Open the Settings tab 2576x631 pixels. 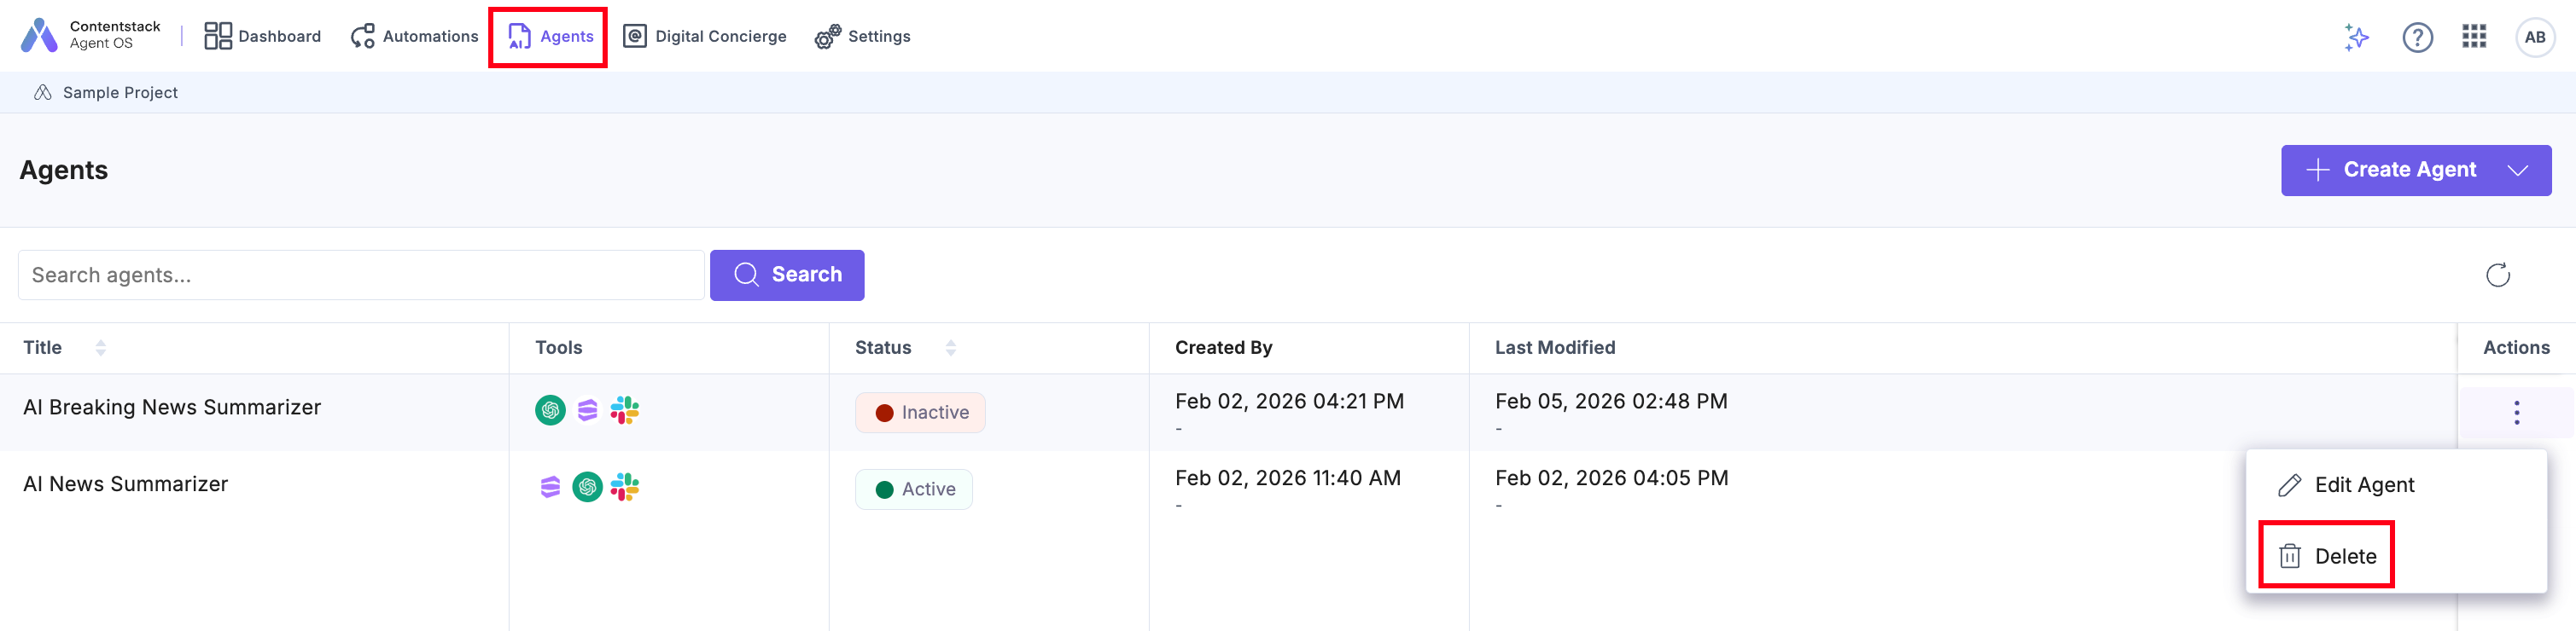pyautogui.click(x=862, y=36)
